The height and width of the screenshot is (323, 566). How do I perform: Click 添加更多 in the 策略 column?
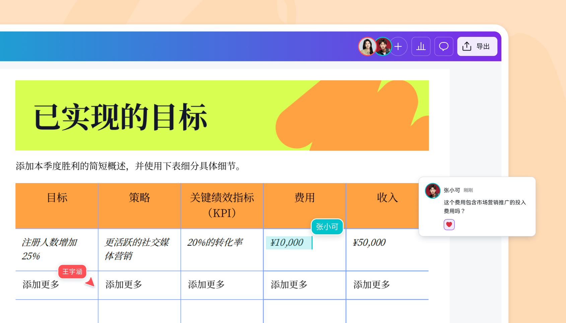(x=124, y=285)
